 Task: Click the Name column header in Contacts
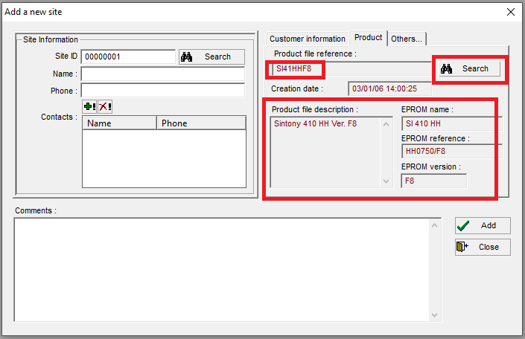(x=119, y=123)
